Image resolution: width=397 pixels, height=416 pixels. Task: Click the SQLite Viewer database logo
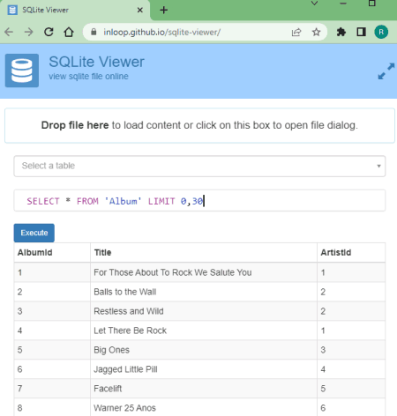click(22, 71)
